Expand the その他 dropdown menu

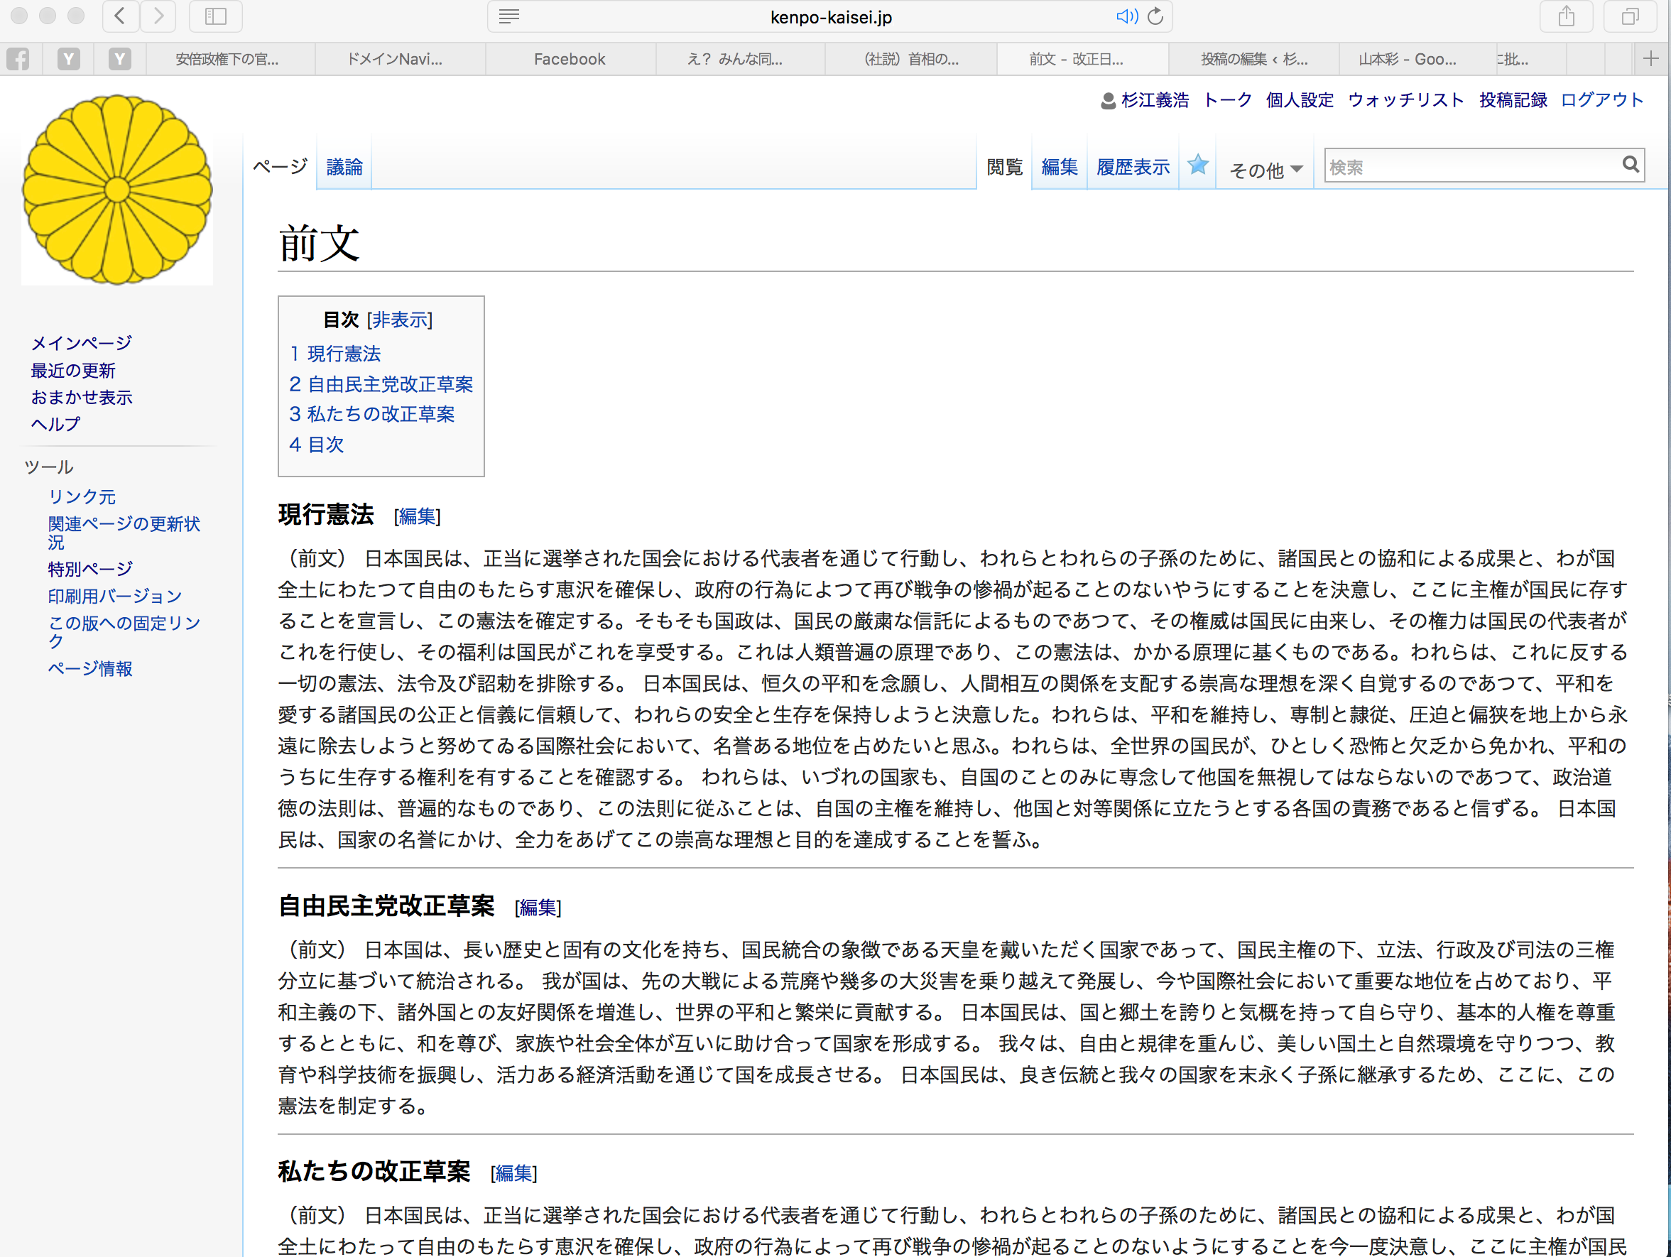tap(1266, 169)
